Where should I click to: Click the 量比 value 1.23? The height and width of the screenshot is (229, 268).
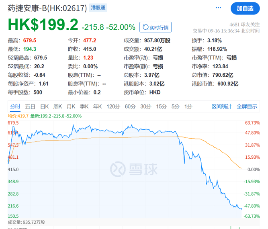click(88, 58)
